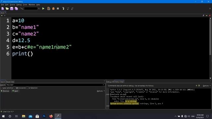The height and width of the screenshot is (119, 212).
Task: Open a file using folder icon
Action: [7, 9]
